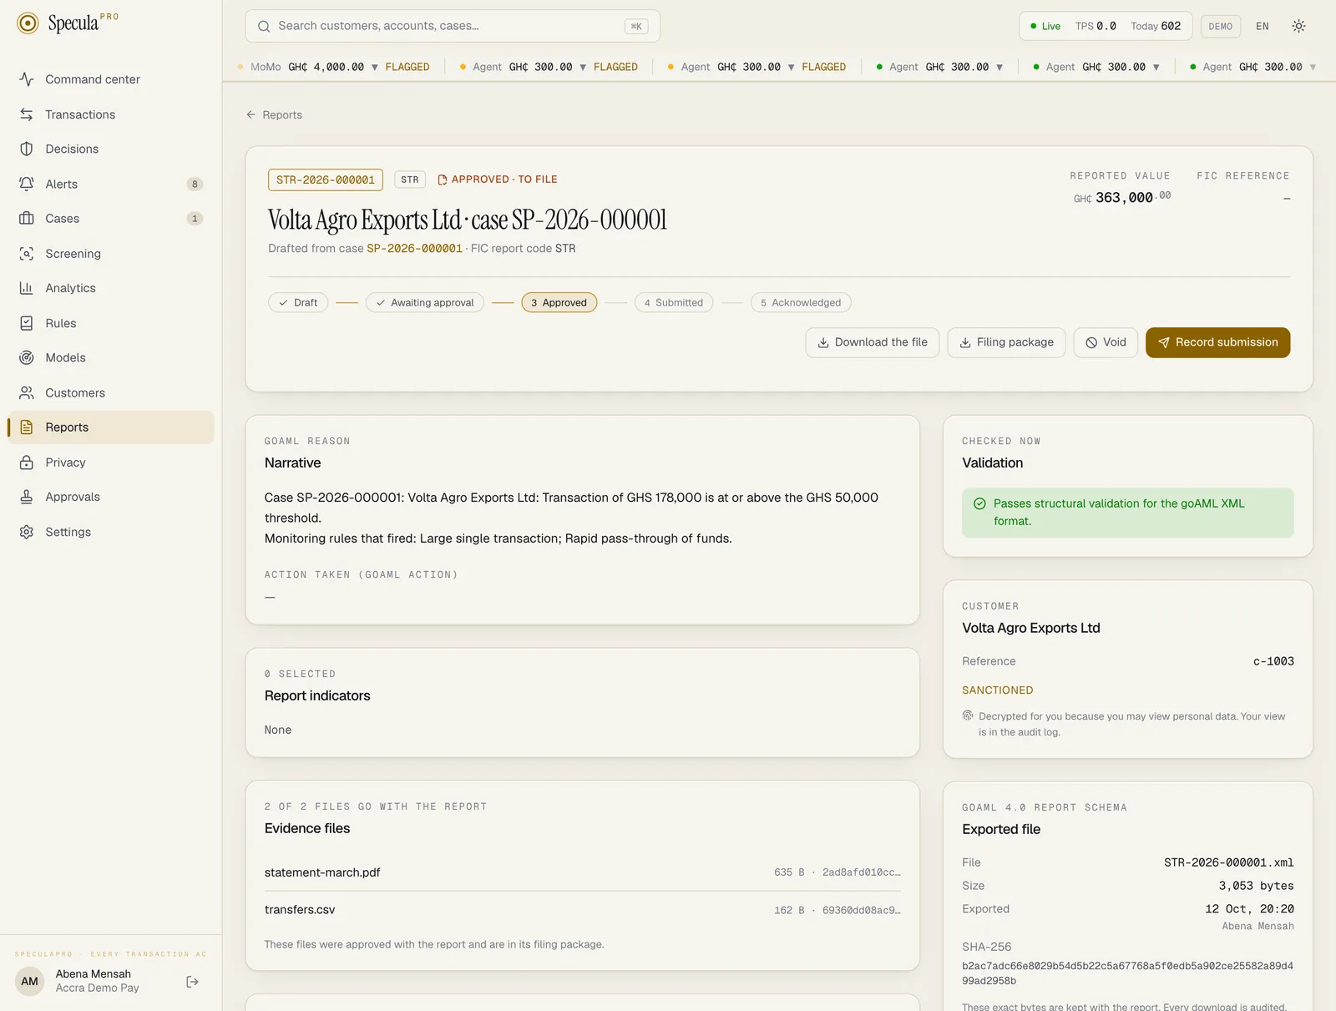
Task: Select the 3 Approved step
Action: (x=559, y=302)
